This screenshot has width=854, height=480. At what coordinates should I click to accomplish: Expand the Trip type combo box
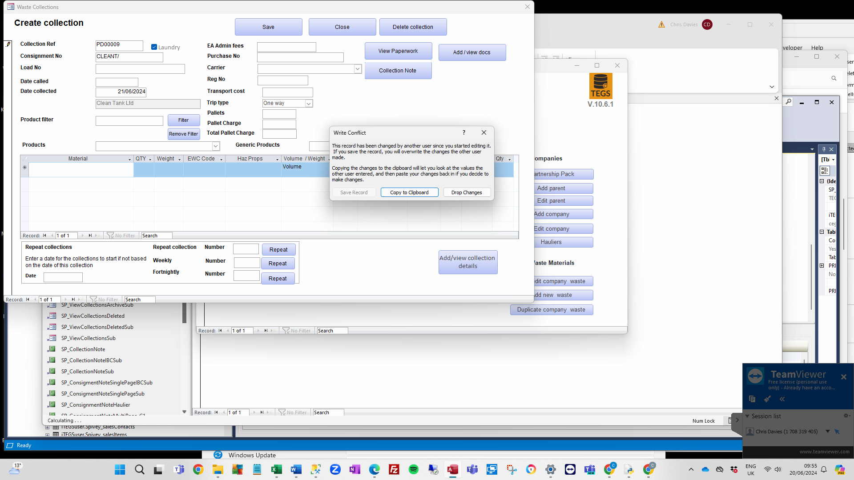pyautogui.click(x=309, y=103)
